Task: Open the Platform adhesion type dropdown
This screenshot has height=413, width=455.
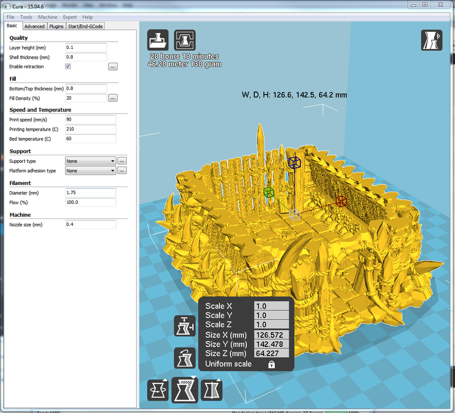Action: [x=90, y=171]
